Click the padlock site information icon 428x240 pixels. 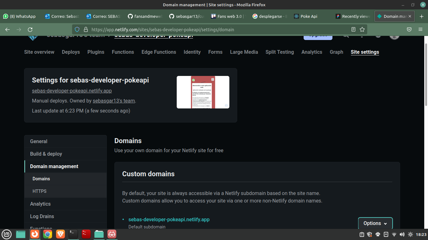tap(86, 30)
